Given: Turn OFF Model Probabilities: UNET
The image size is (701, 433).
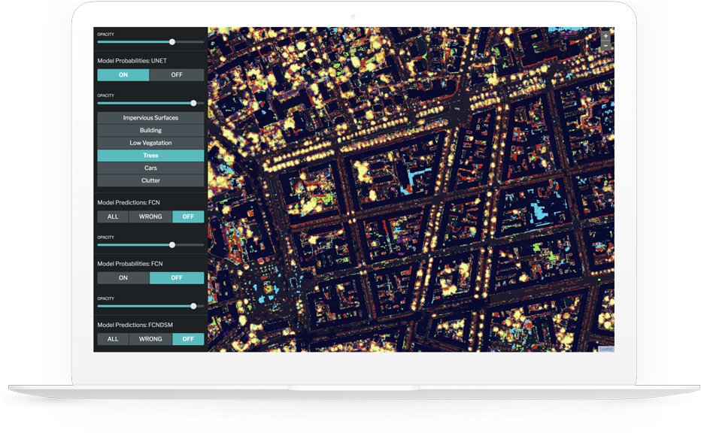Looking at the screenshot, I should pos(177,75).
